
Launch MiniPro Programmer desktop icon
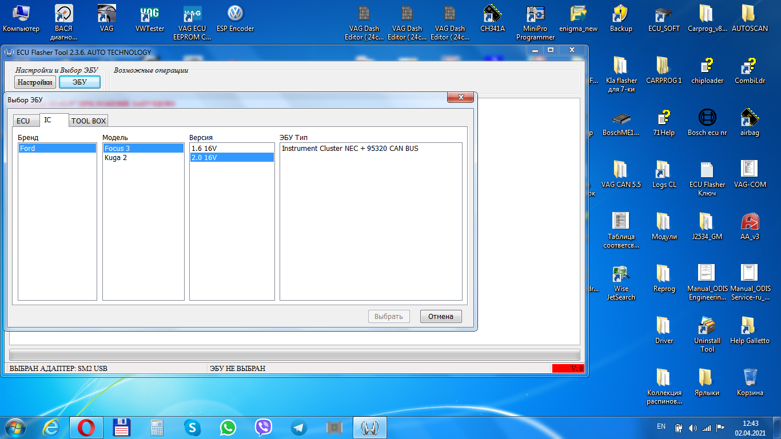535,17
